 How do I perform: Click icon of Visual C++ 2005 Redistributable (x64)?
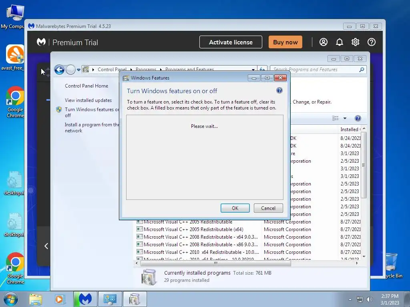(140, 229)
